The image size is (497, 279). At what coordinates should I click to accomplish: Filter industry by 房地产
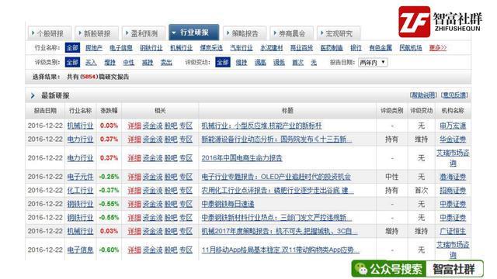pyautogui.click(x=94, y=48)
